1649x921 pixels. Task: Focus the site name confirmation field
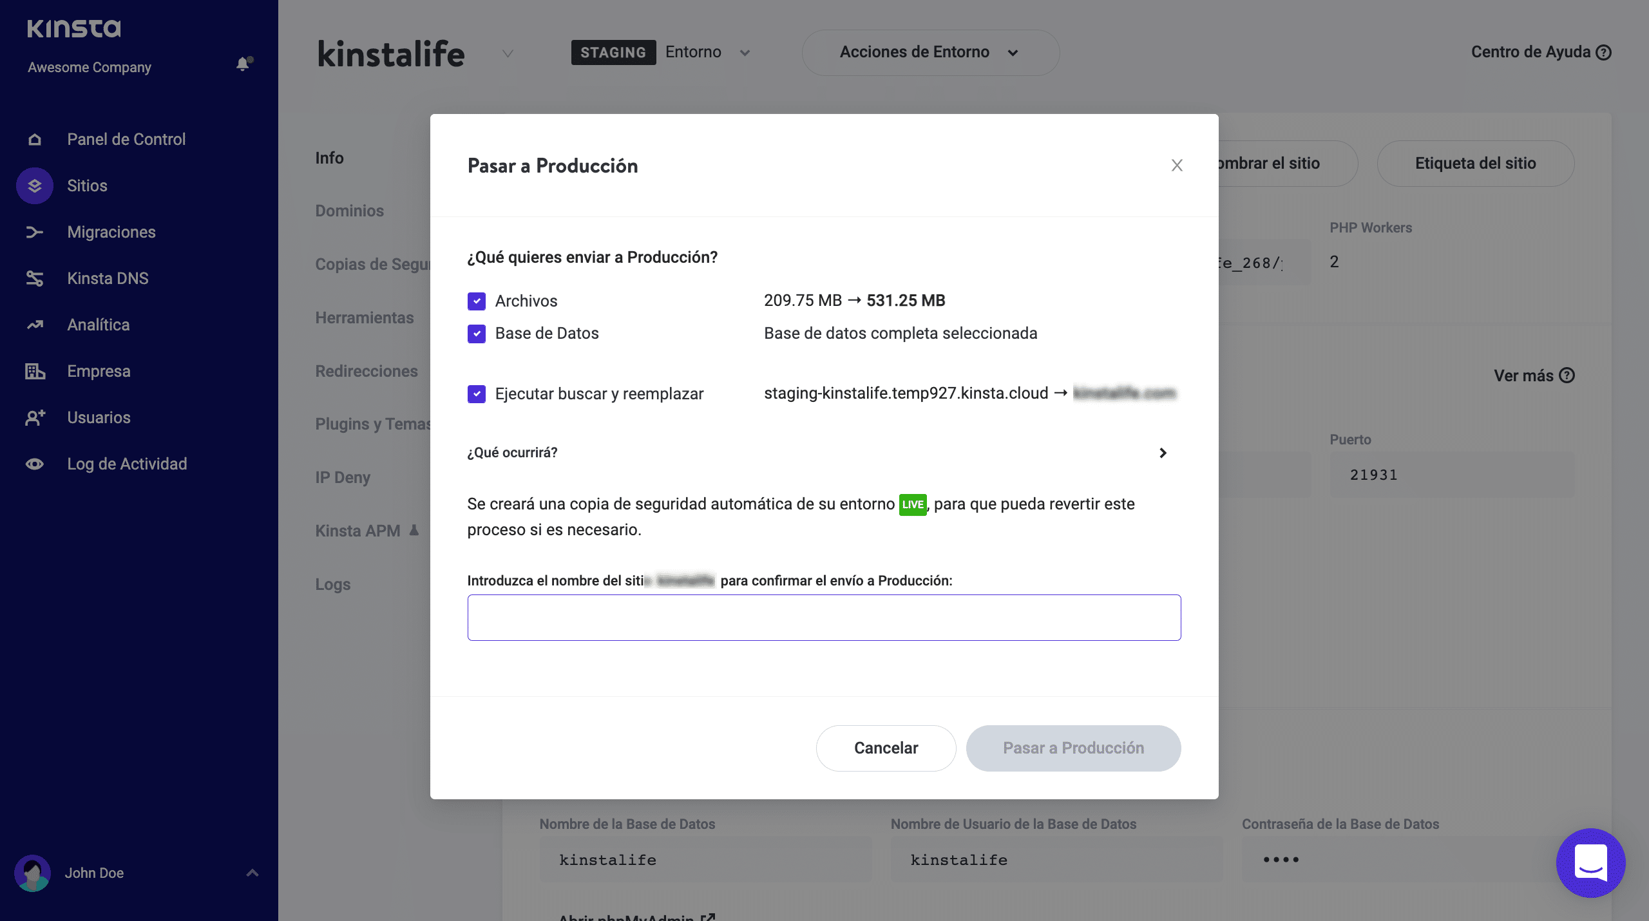click(x=824, y=617)
